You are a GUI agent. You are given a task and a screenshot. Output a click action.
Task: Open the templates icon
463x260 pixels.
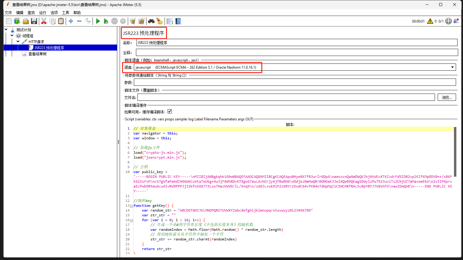click(x=17, y=21)
